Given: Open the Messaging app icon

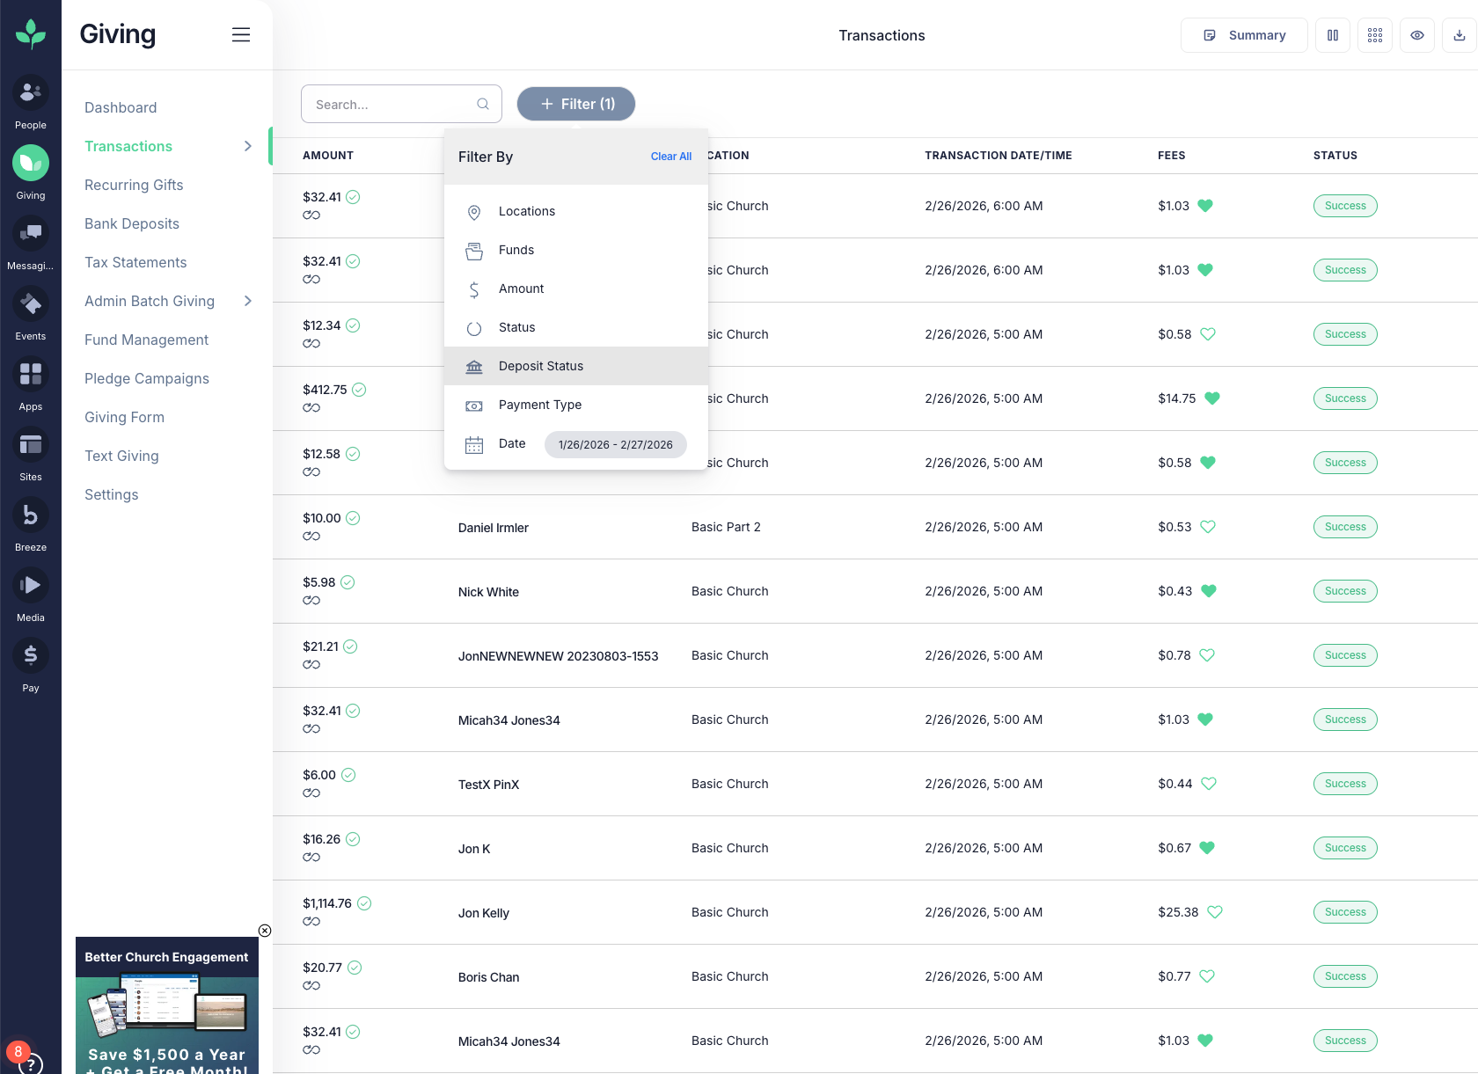Looking at the screenshot, I should click(31, 233).
